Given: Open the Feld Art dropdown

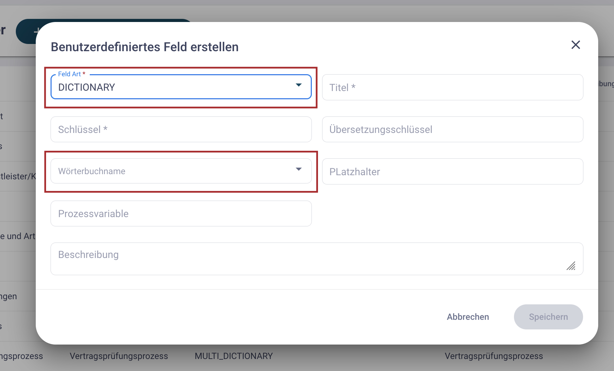Looking at the screenshot, I should pos(181,87).
